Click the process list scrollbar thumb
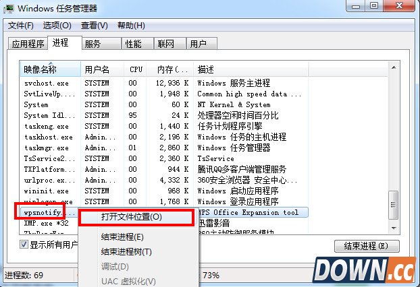420x287 pixels. click(x=394, y=205)
